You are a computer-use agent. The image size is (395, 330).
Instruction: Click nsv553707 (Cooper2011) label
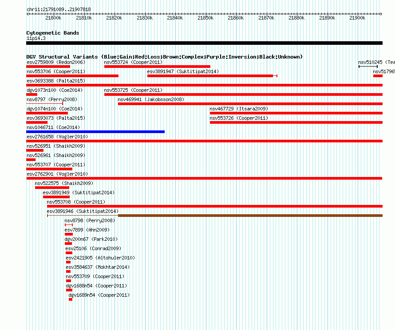pos(56,165)
